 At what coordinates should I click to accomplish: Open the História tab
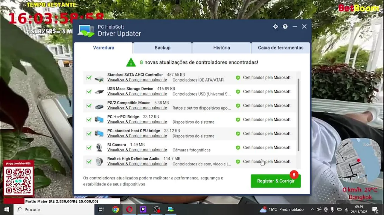click(x=222, y=48)
